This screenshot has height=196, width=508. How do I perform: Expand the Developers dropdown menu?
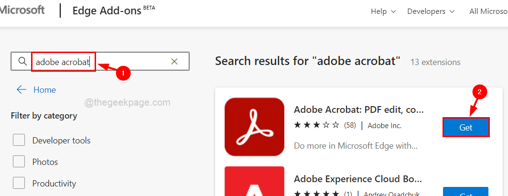[x=431, y=11]
